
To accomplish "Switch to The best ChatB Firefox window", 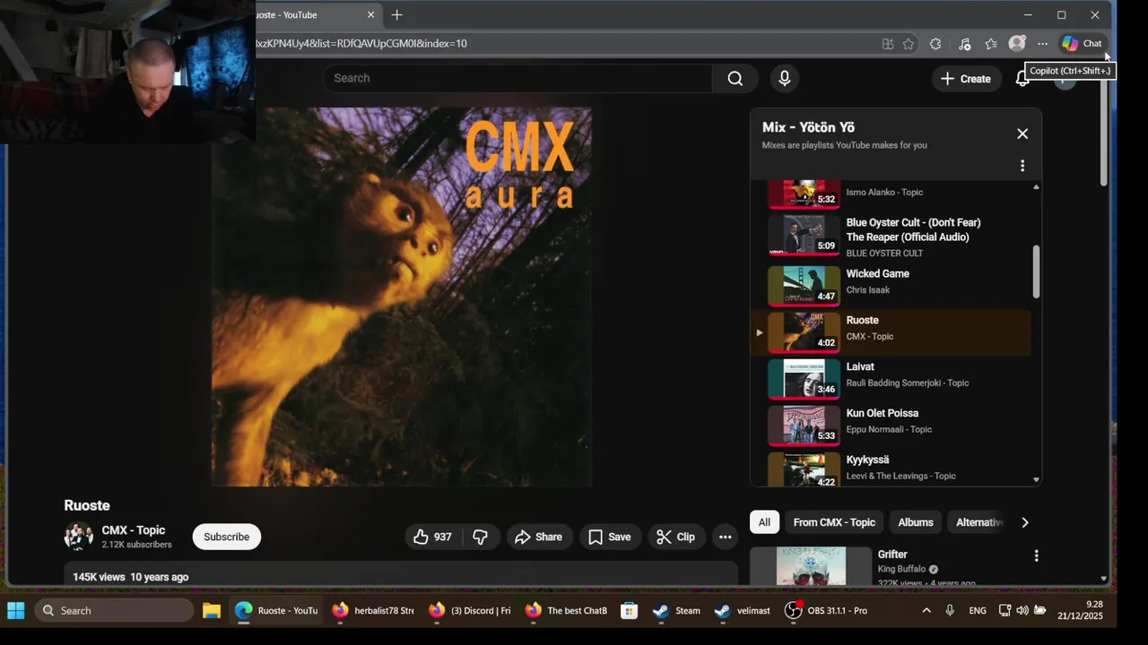I will (566, 611).
